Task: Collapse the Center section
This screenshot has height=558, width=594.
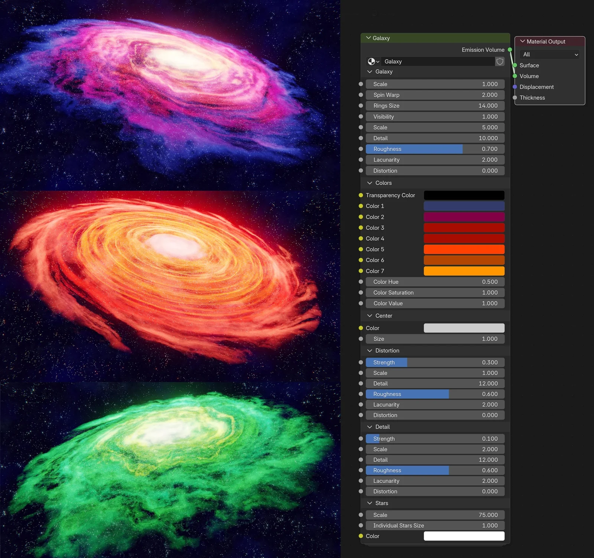Action: coord(370,315)
